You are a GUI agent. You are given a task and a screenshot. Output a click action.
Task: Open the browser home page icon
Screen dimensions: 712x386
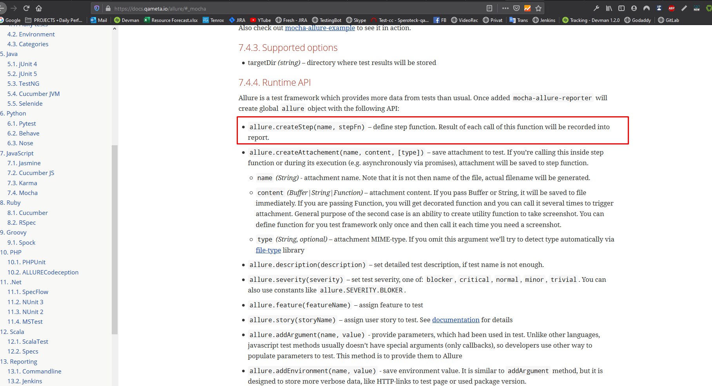point(39,8)
